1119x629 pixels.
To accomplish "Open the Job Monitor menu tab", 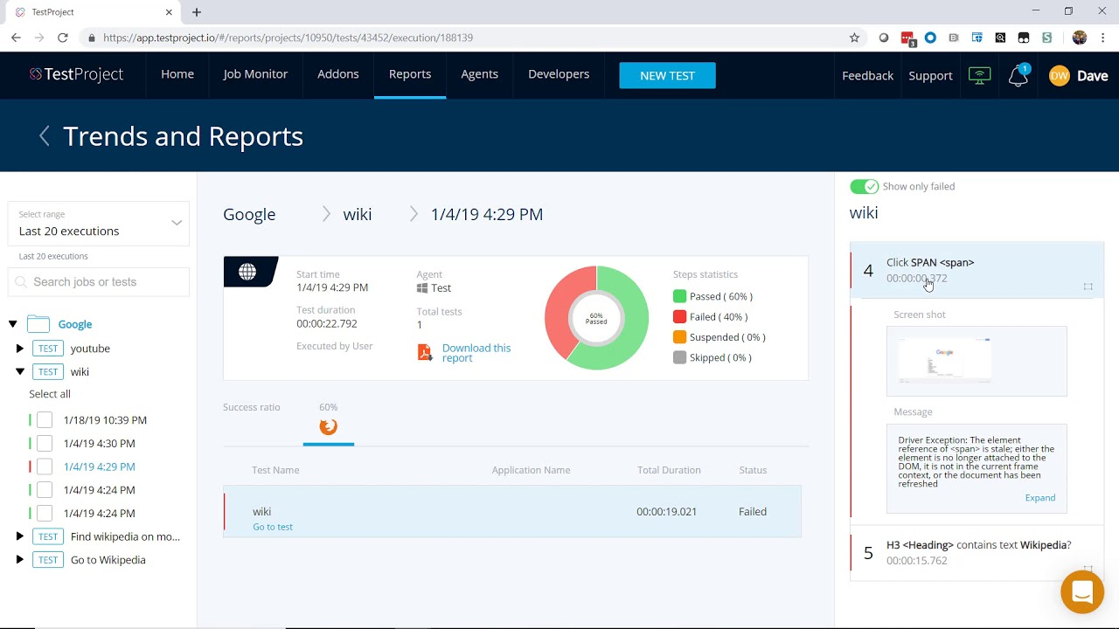I will pos(255,74).
